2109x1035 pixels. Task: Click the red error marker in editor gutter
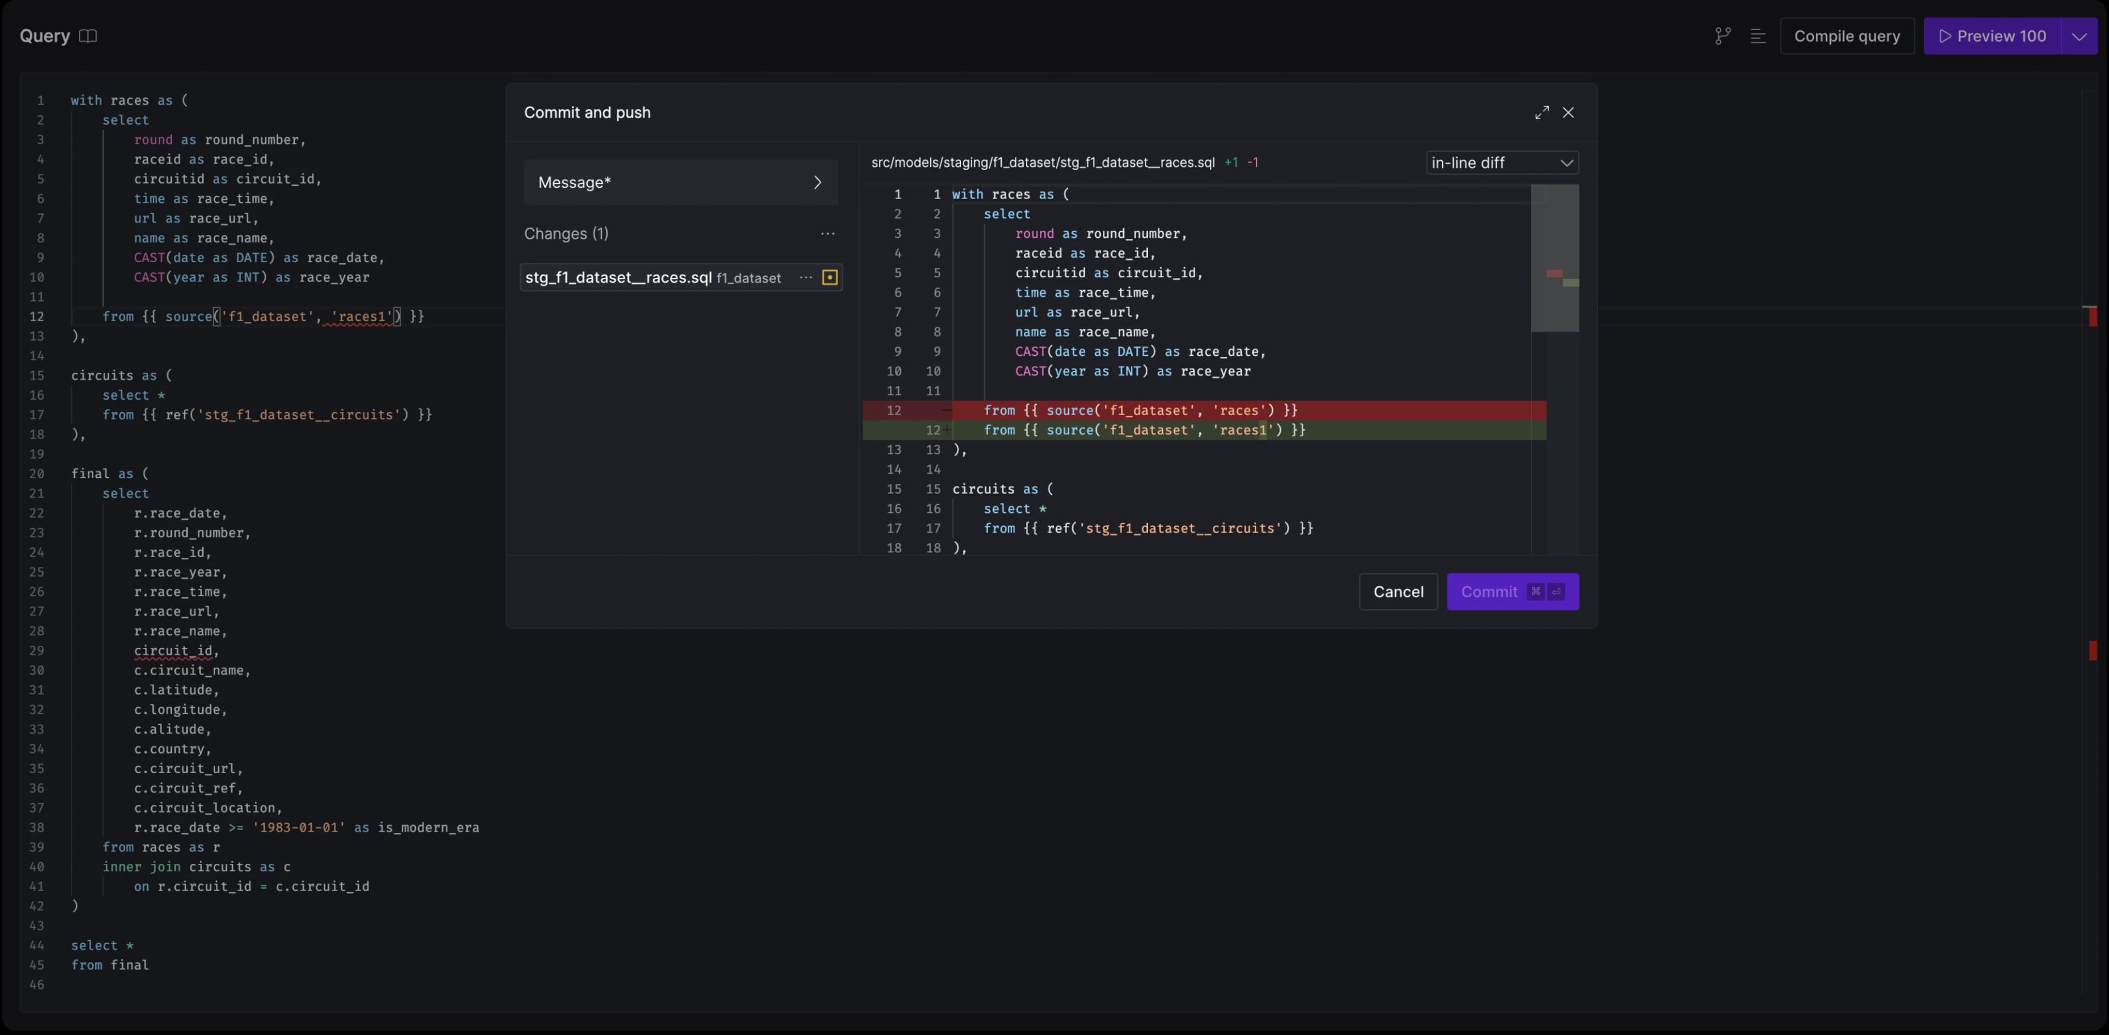pyautogui.click(x=2093, y=316)
